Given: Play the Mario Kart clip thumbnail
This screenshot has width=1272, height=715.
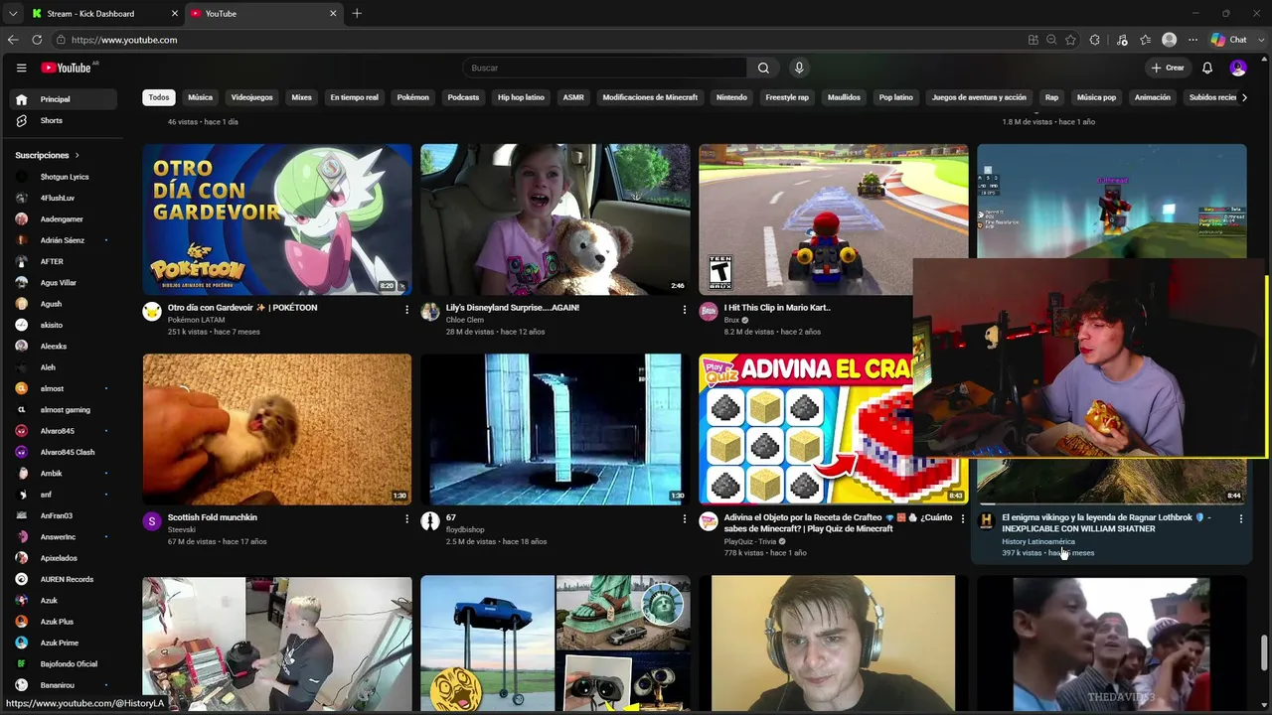Looking at the screenshot, I should (833, 219).
